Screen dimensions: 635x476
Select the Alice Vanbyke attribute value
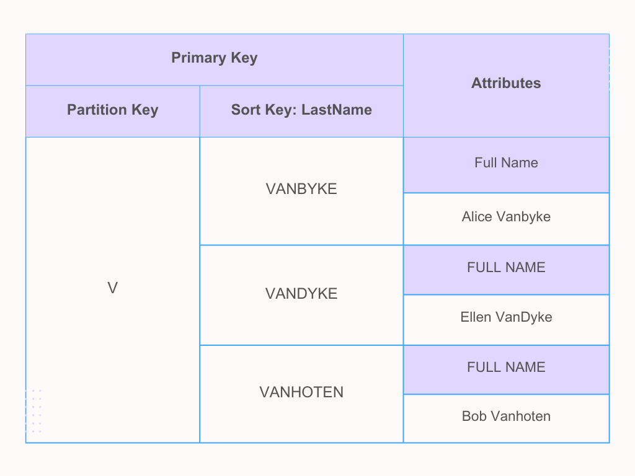point(506,217)
